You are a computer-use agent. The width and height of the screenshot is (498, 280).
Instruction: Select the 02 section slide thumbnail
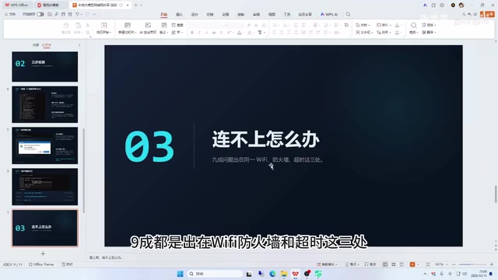tap(45, 67)
